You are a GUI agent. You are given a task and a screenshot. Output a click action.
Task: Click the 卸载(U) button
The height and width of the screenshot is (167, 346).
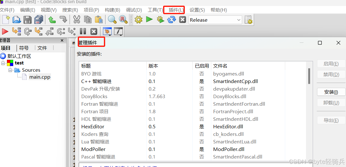[x=331, y=103]
